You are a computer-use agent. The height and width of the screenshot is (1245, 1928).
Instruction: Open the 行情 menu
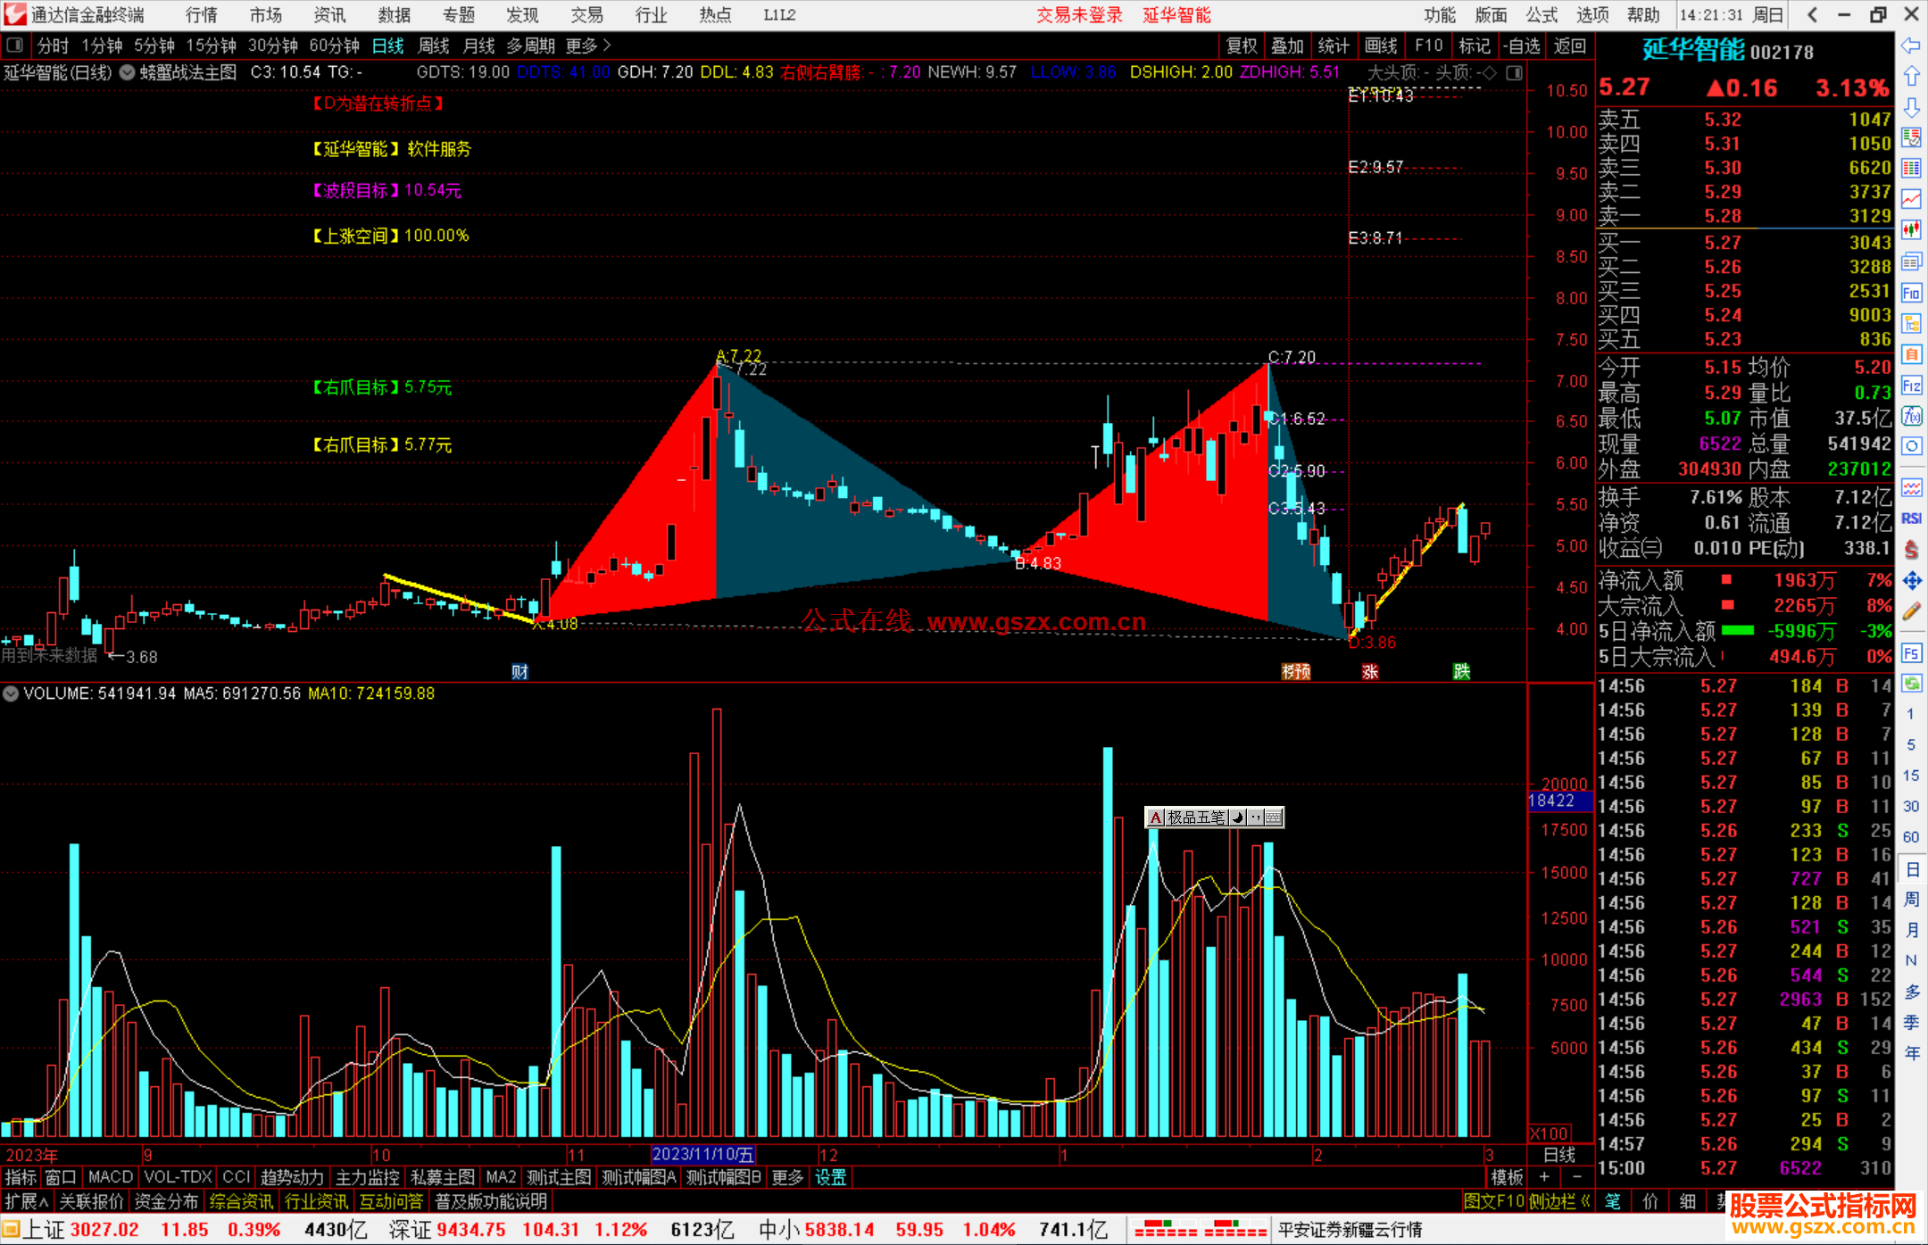202,15
